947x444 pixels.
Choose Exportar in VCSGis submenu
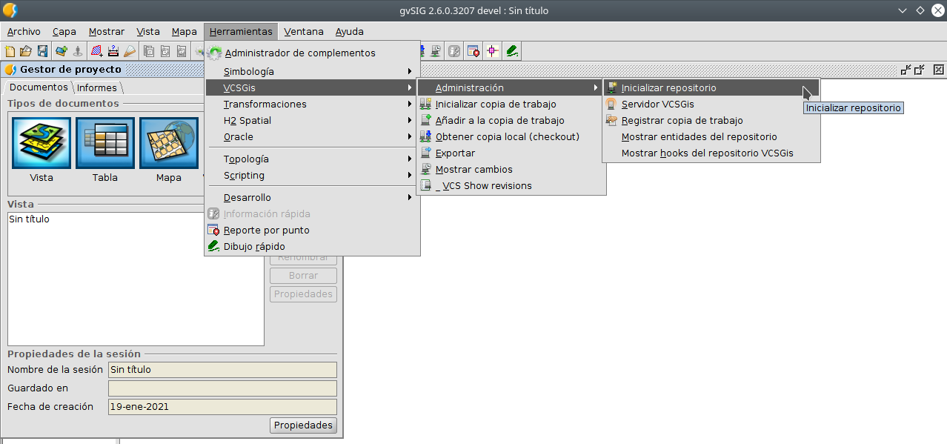coord(511,153)
